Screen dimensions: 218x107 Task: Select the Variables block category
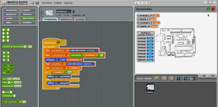pyautogui.click(x=28, y=22)
